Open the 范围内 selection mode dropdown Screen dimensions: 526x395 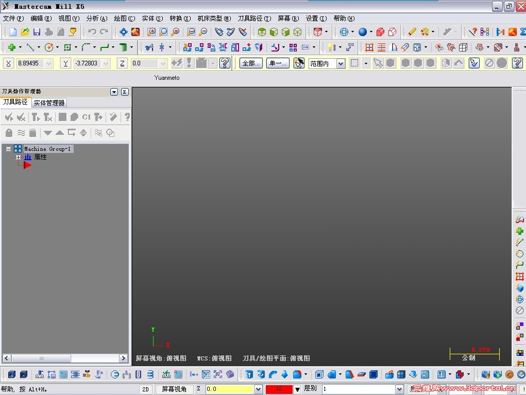point(341,64)
